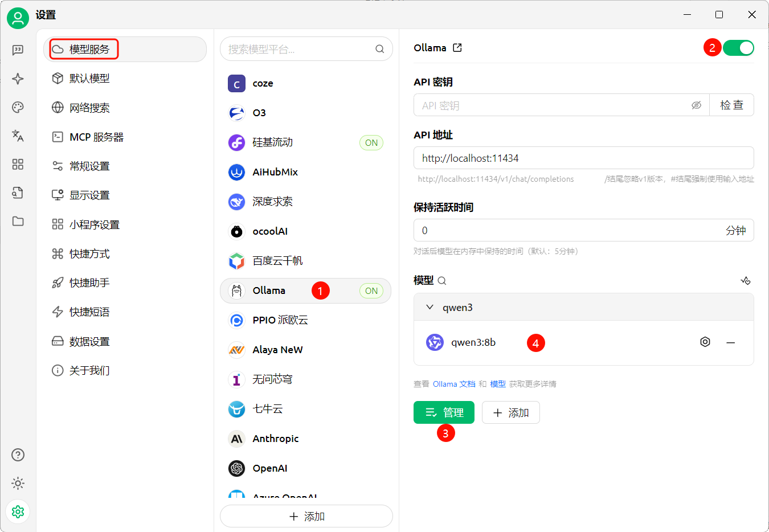This screenshot has height=532, width=769.
Task: Run model health check icon
Action: click(x=745, y=280)
